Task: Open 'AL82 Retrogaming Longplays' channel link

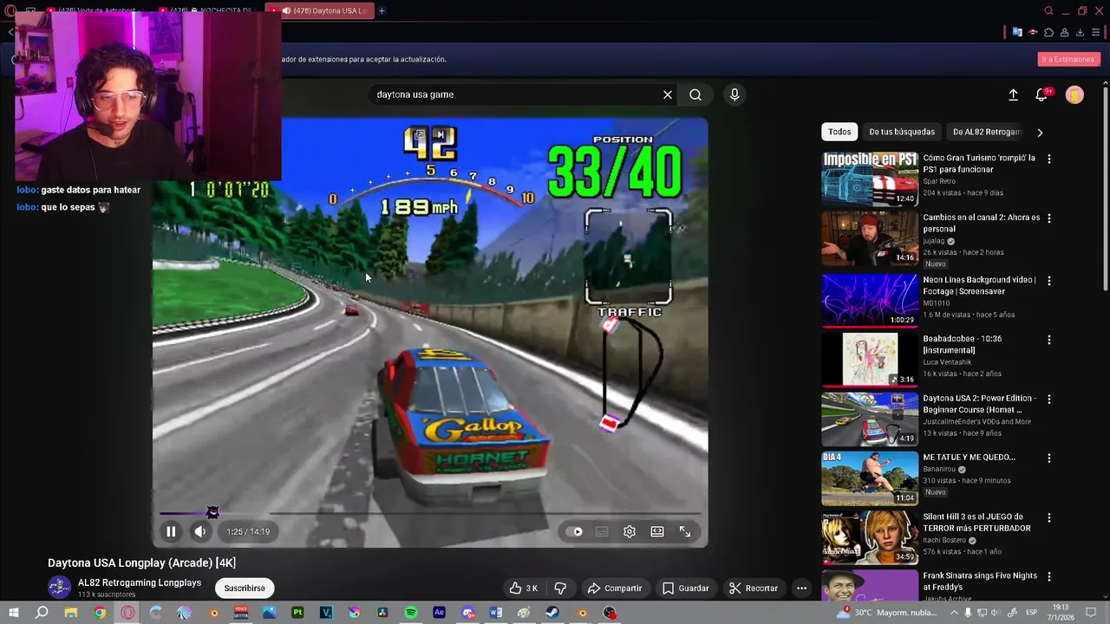Action: pos(140,582)
